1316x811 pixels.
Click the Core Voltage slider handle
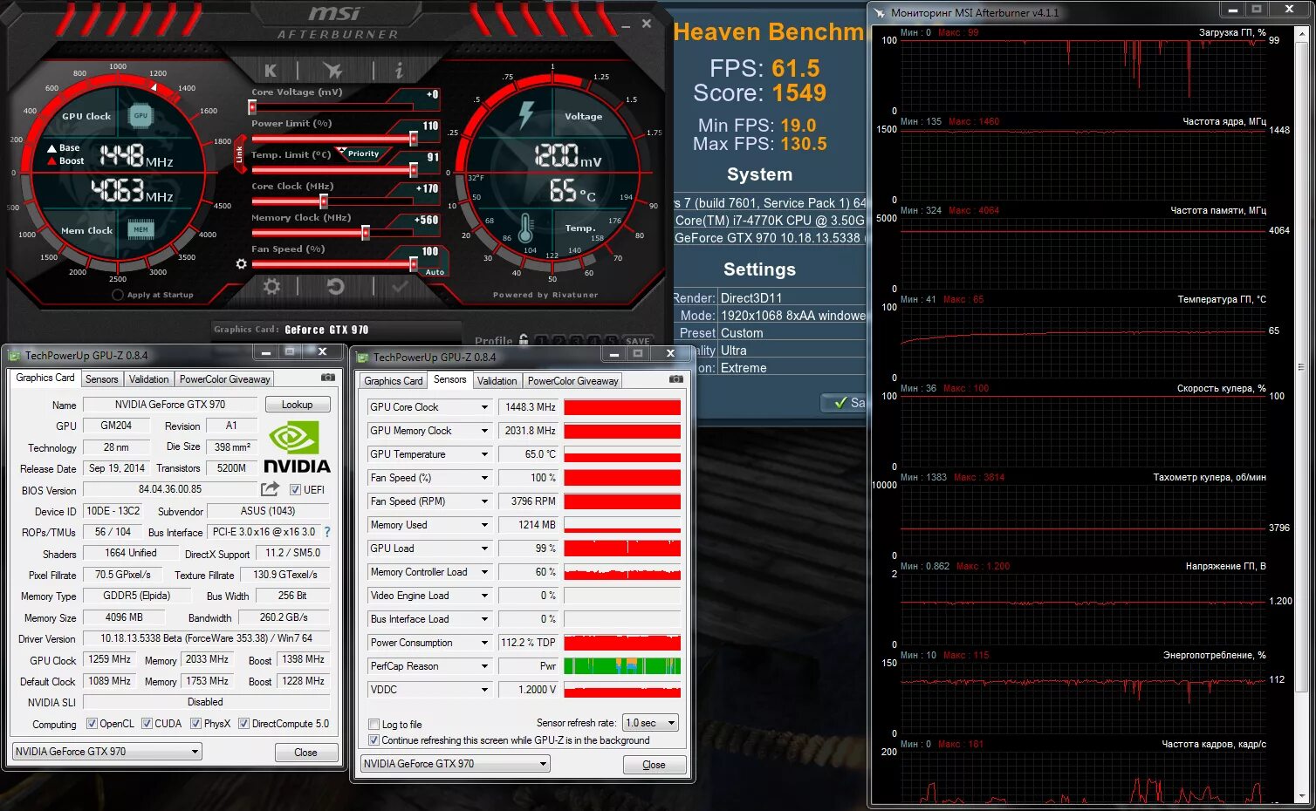click(x=252, y=107)
